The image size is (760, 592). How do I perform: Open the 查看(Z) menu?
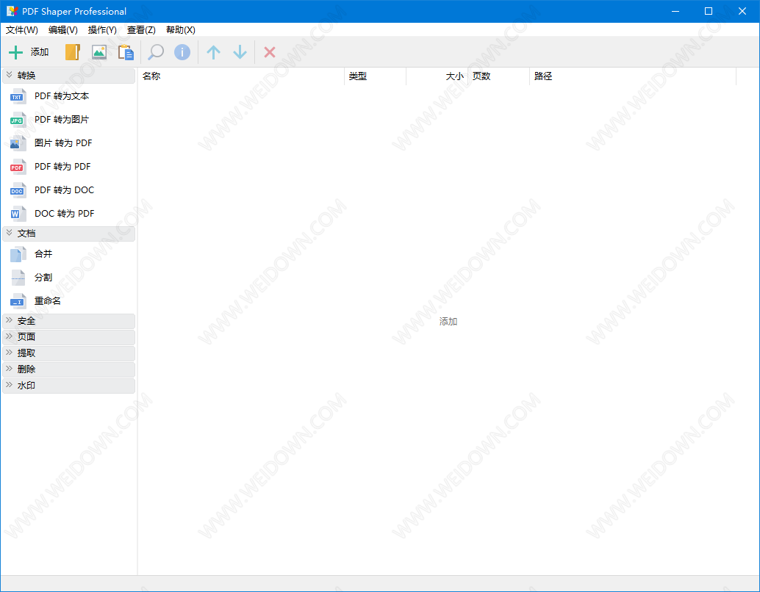pos(141,30)
